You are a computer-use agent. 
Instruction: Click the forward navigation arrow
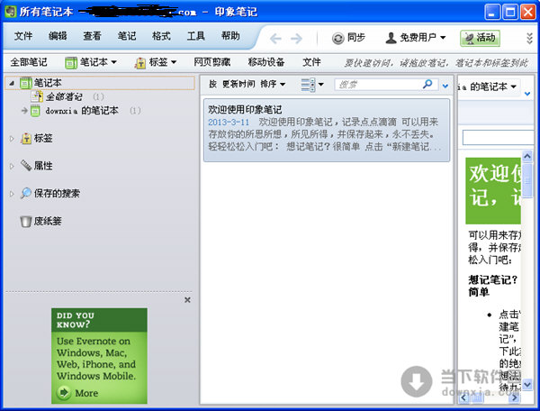[296, 38]
